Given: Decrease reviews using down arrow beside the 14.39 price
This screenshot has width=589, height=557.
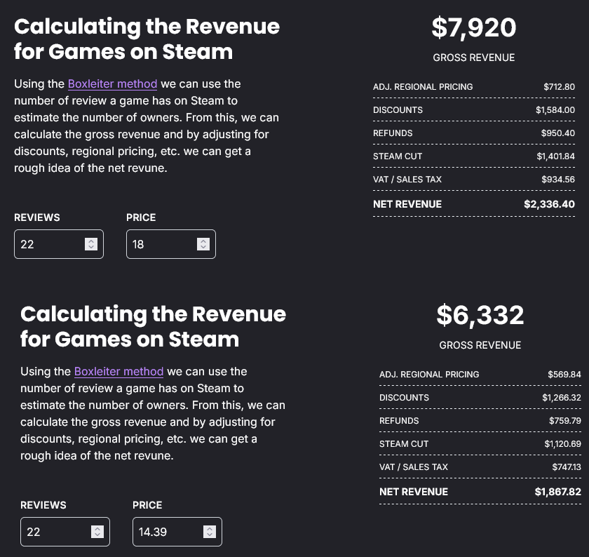Looking at the screenshot, I should (97, 535).
